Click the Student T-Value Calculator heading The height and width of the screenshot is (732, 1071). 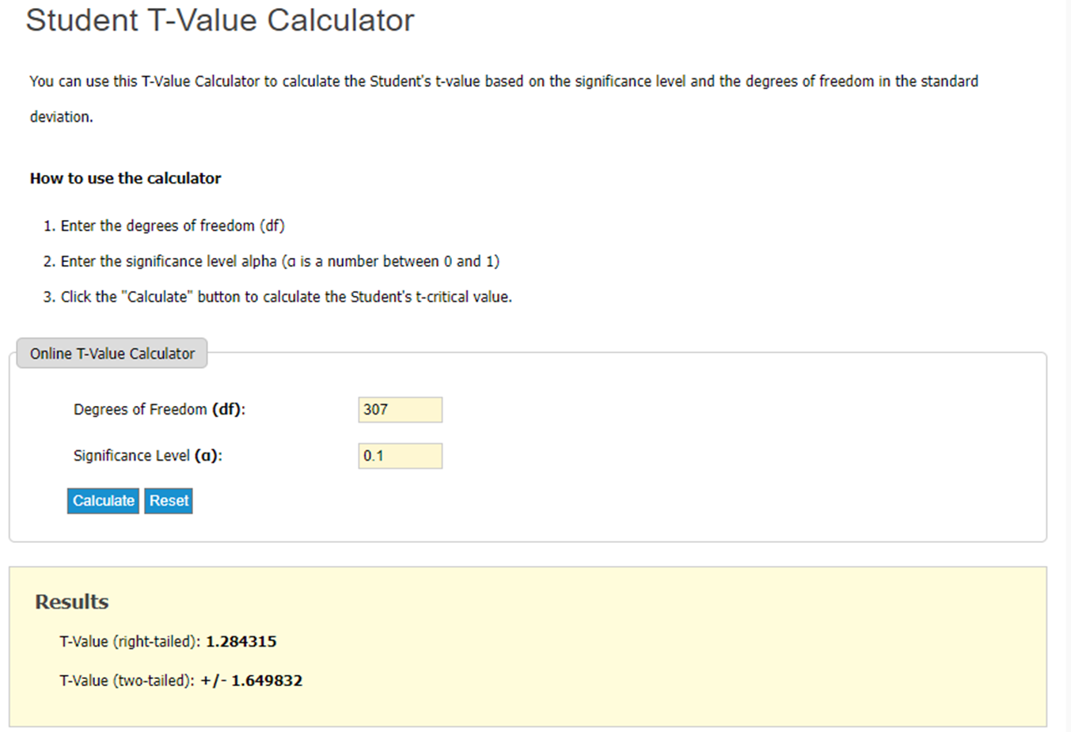(220, 21)
